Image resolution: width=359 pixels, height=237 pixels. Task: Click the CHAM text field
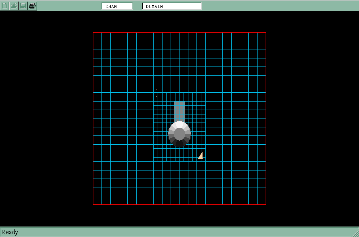(117, 6)
